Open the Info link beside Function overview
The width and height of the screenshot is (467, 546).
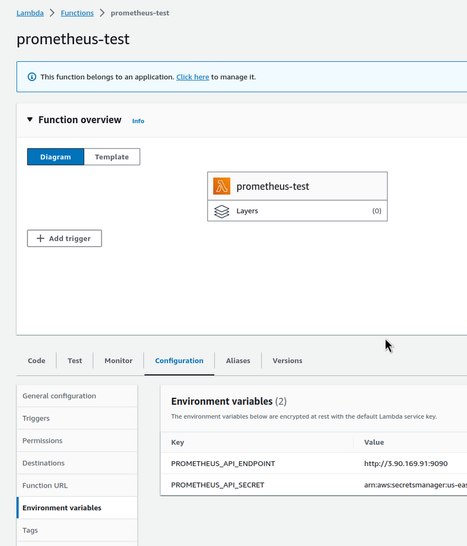[138, 121]
